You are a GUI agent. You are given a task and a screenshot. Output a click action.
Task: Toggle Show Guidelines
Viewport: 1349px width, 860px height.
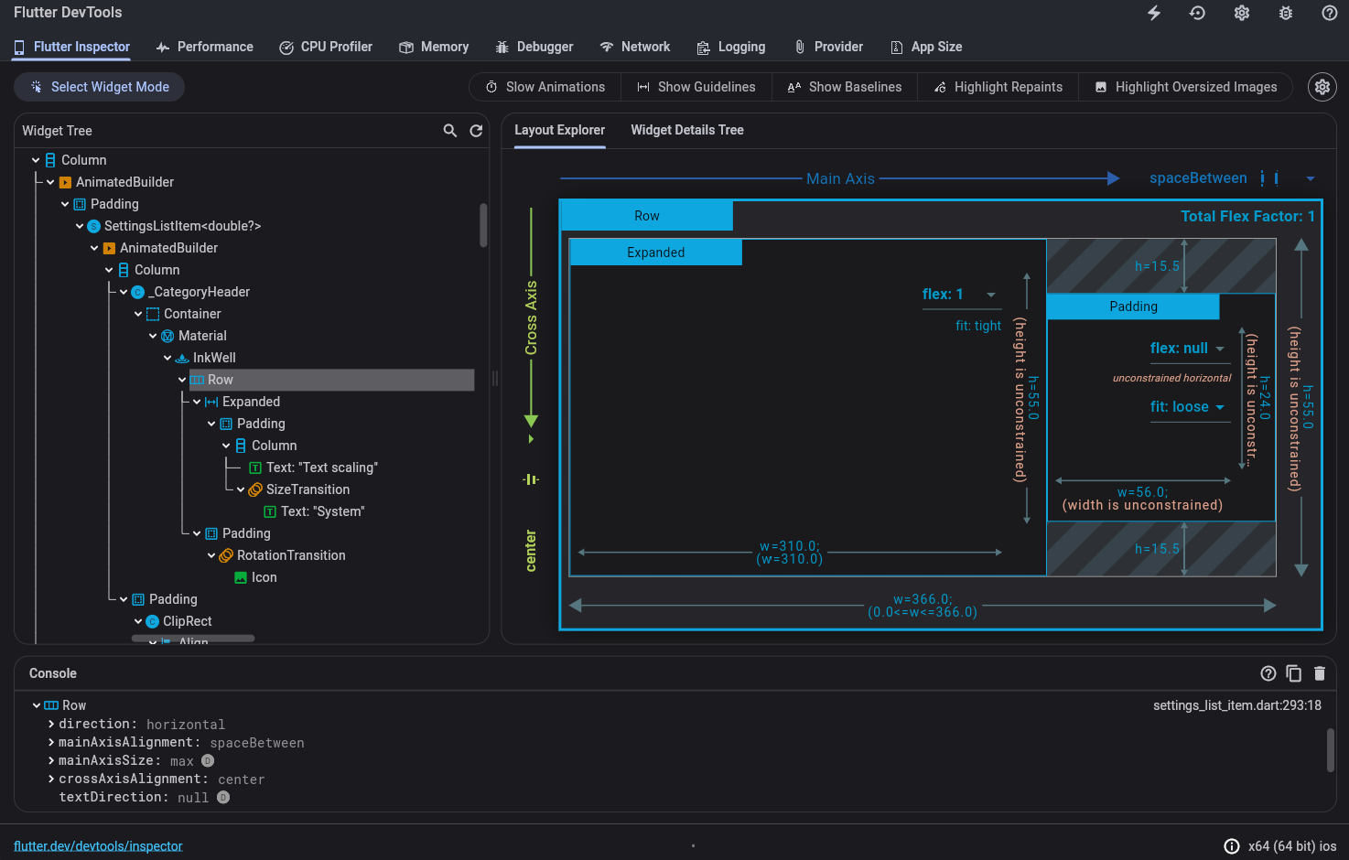click(696, 86)
